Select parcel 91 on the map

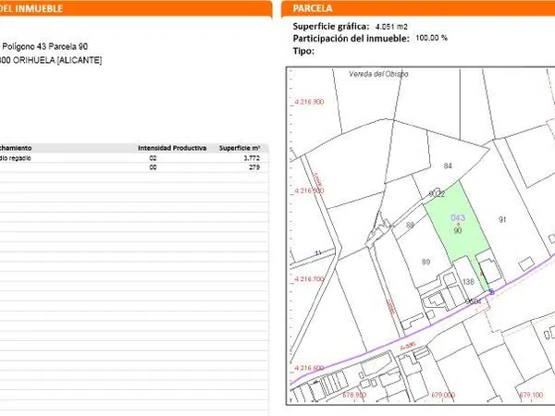tap(502, 219)
